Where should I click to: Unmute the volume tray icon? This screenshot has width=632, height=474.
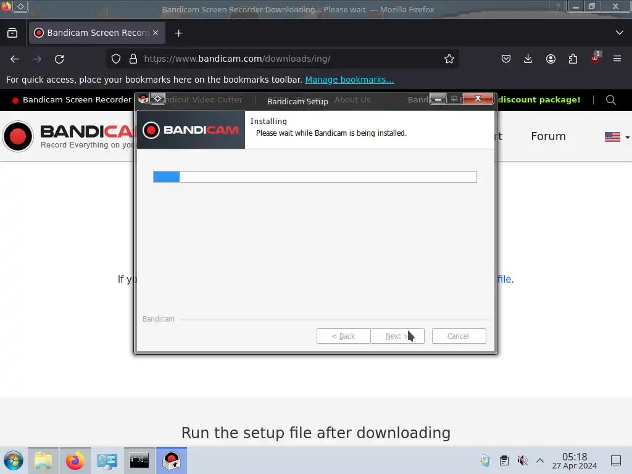[522, 460]
